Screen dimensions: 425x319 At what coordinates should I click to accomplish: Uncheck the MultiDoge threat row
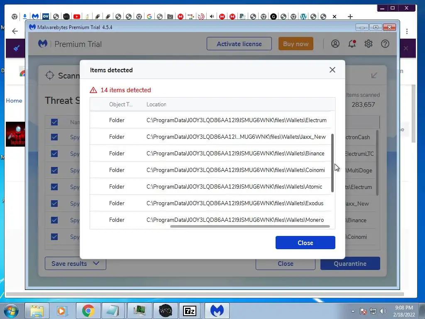[x=54, y=170]
